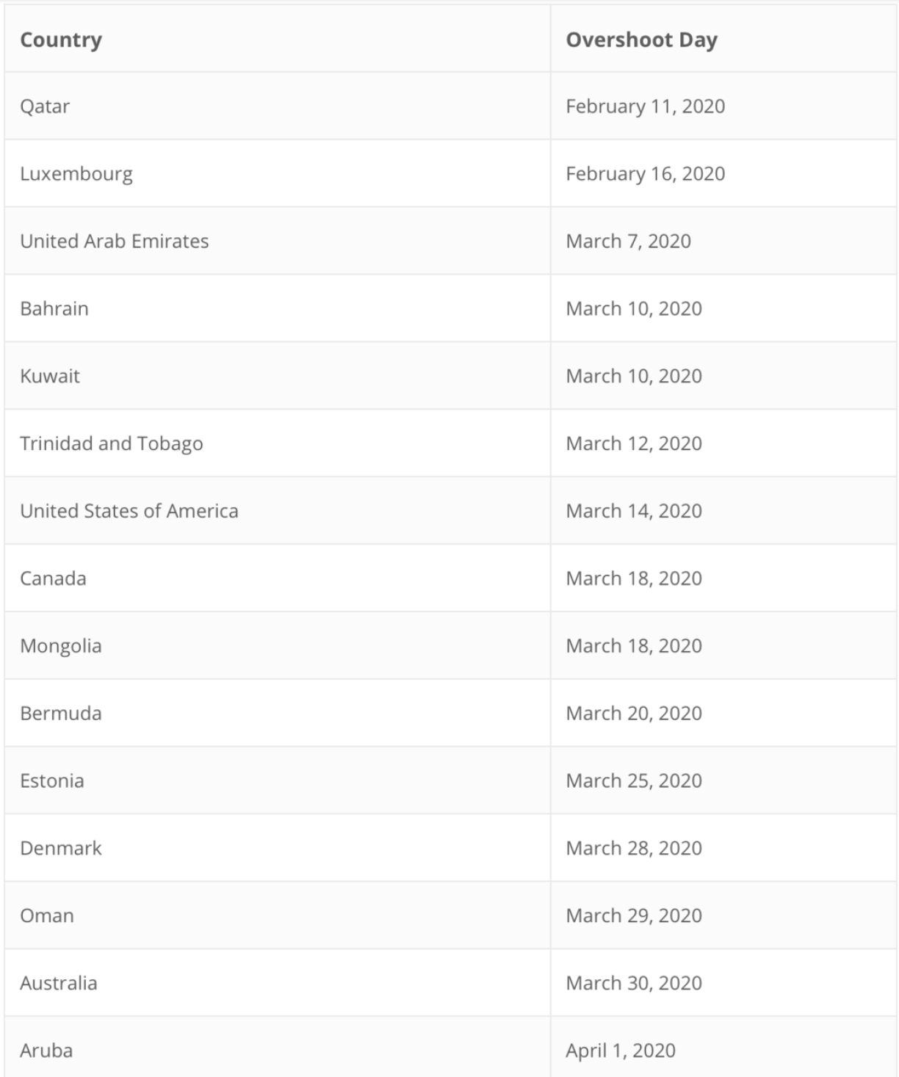Click the United States of America cell
This screenshot has width=899, height=1077.
point(129,512)
